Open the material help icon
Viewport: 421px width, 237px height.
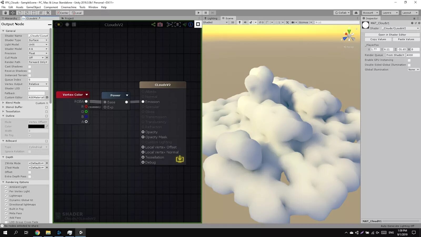(x=412, y=23)
